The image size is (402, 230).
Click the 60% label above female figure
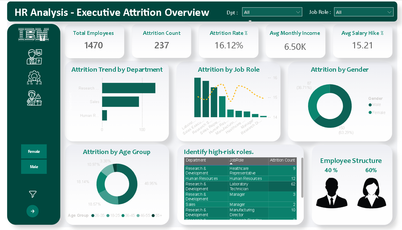(x=371, y=170)
